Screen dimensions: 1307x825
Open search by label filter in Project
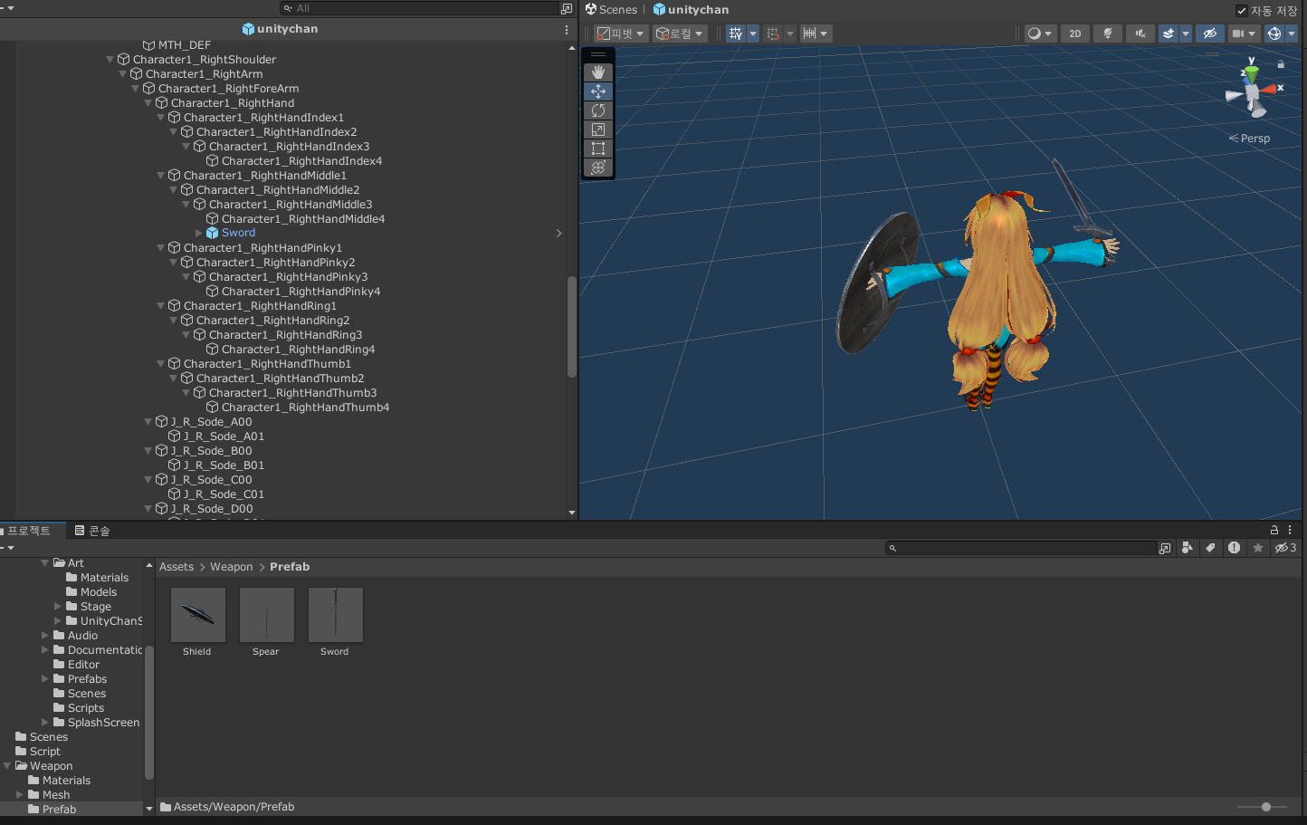[x=1210, y=548]
